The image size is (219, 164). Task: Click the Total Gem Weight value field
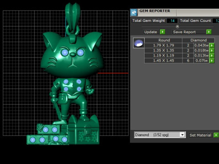[172, 21]
